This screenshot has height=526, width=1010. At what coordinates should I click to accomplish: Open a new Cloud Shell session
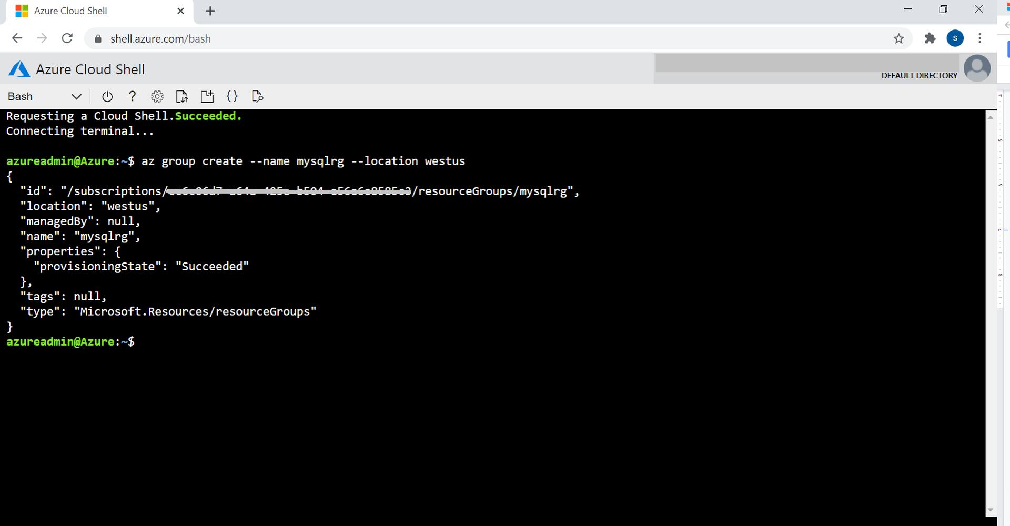[207, 96]
